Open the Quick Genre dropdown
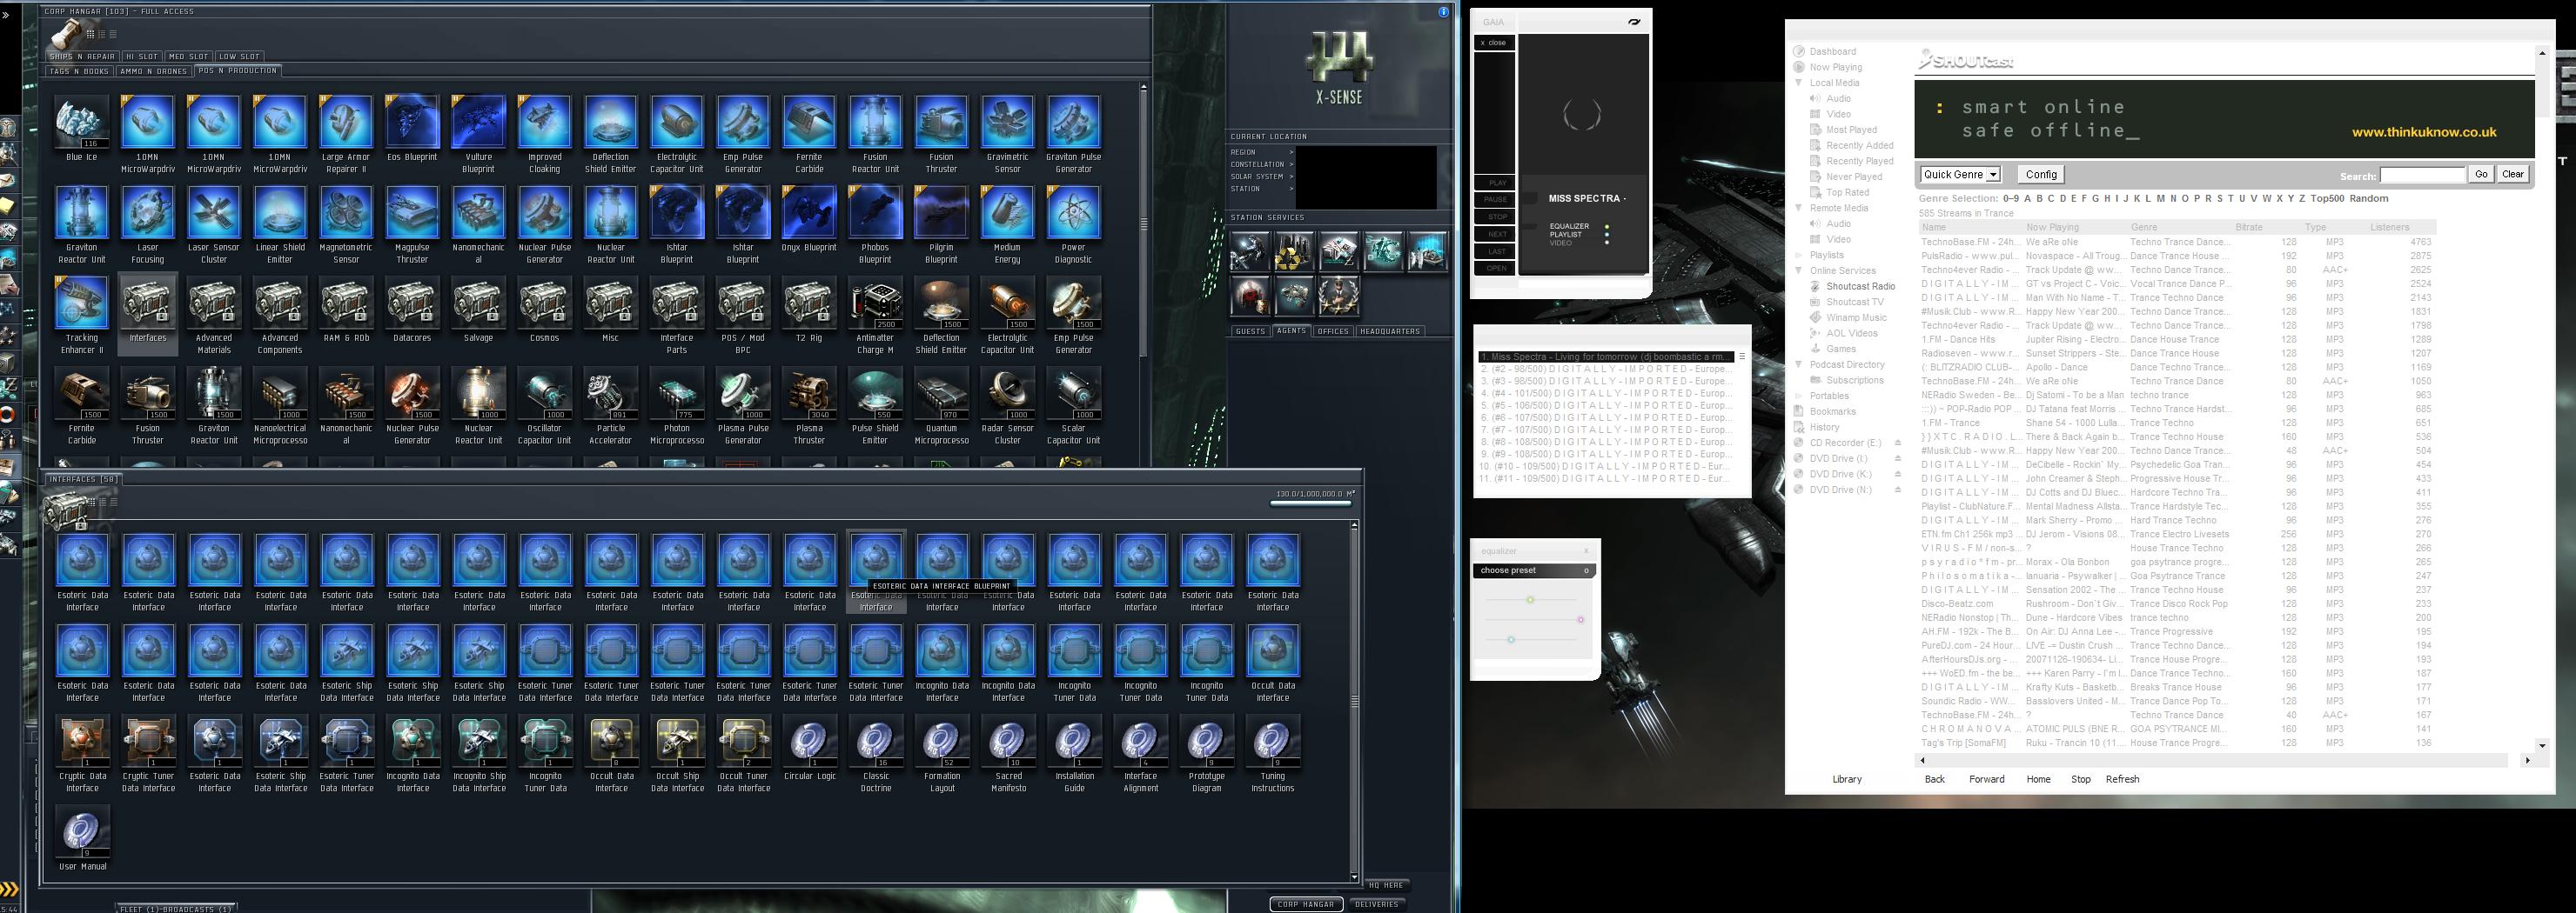Screen dimensions: 2576x913 point(1960,175)
